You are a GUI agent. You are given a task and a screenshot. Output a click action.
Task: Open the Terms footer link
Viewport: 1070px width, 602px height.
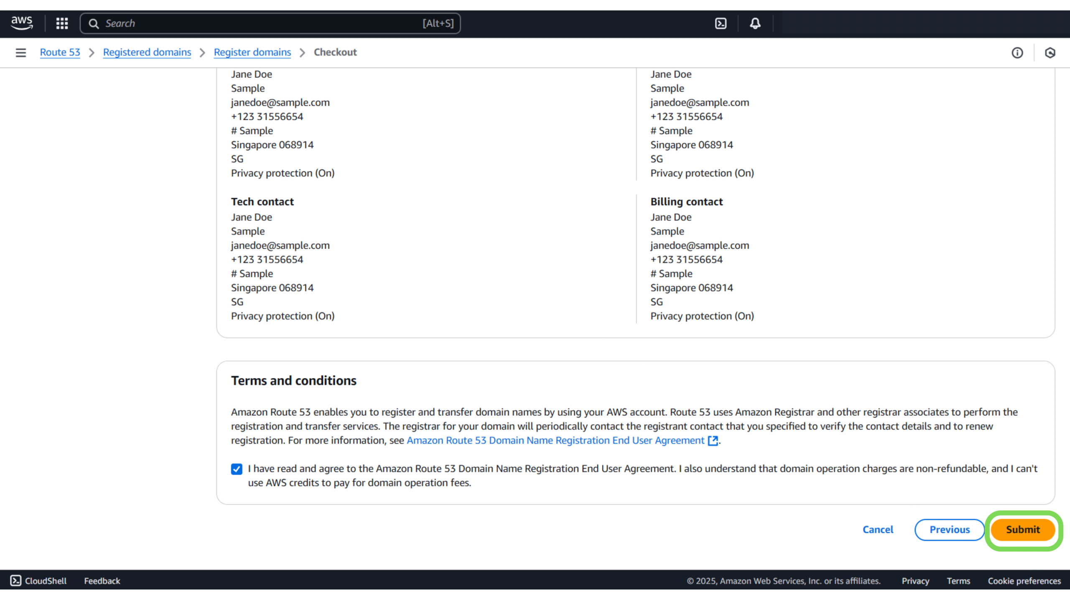click(958, 581)
